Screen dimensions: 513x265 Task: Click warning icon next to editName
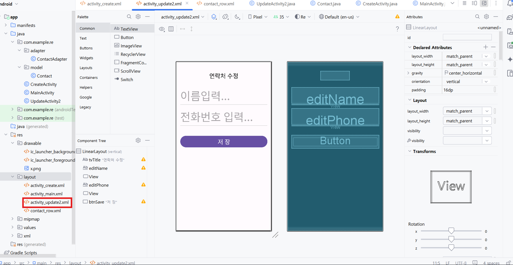(x=144, y=168)
